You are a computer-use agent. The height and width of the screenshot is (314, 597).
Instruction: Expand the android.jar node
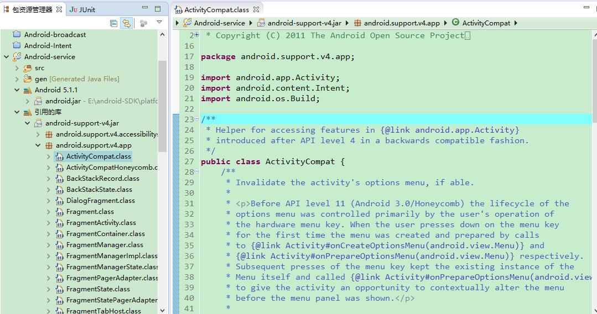pyautogui.click(x=28, y=101)
